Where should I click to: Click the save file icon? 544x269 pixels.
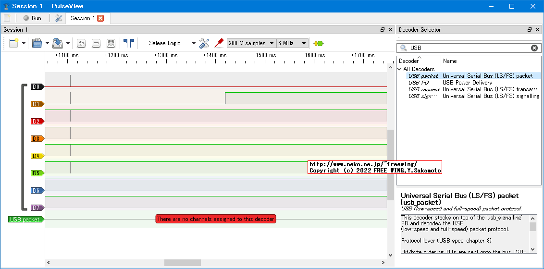pos(57,43)
